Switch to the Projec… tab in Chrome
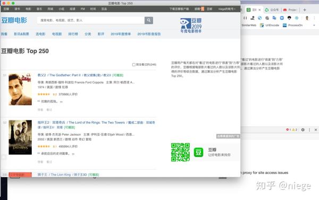This screenshot has width=319, height=200. 290,10
